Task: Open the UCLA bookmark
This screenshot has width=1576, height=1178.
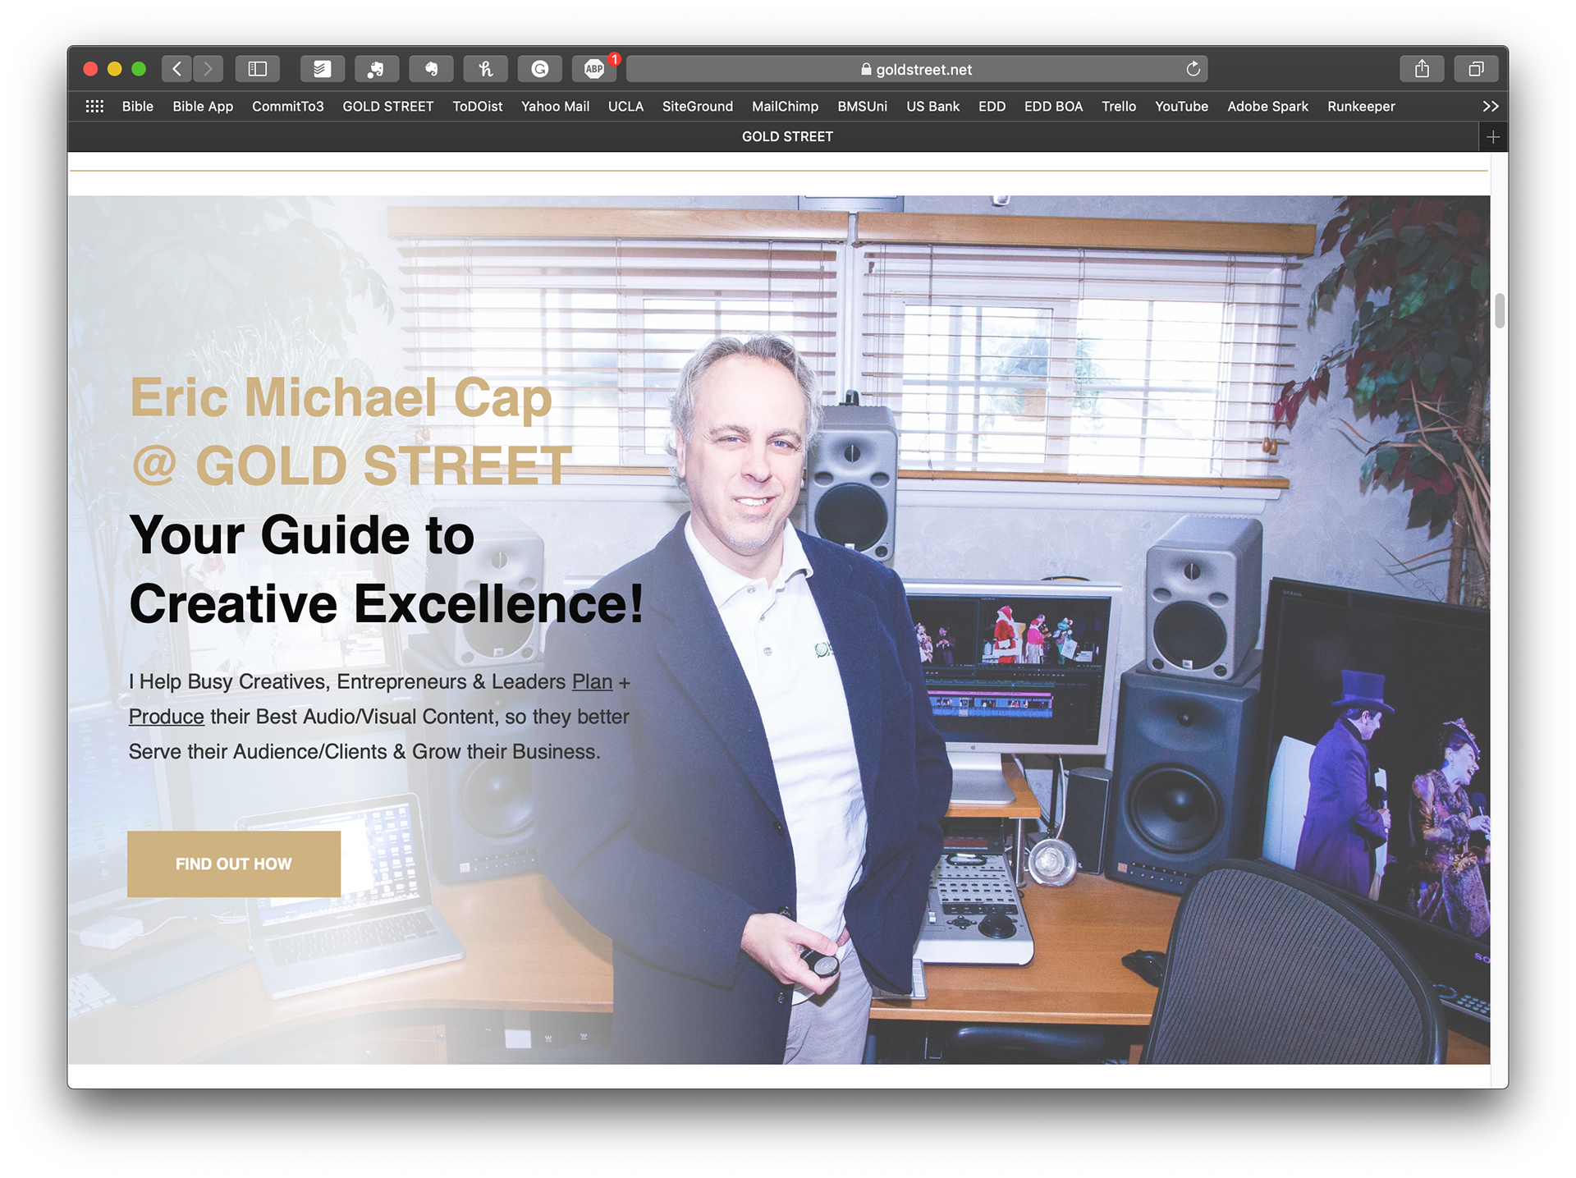Action: [625, 106]
